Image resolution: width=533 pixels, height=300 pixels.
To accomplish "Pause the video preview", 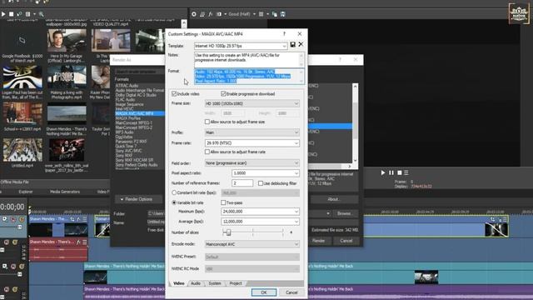I will click(x=391, y=172).
